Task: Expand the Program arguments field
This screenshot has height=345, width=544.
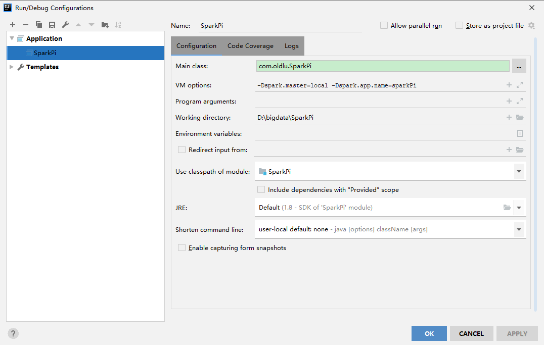Action: (x=520, y=101)
